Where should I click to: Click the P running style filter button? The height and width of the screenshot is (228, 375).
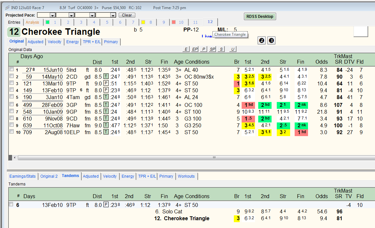(x=204, y=49)
